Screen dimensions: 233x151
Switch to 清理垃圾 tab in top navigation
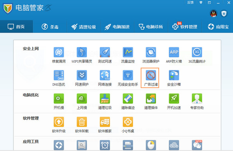(x=84, y=26)
